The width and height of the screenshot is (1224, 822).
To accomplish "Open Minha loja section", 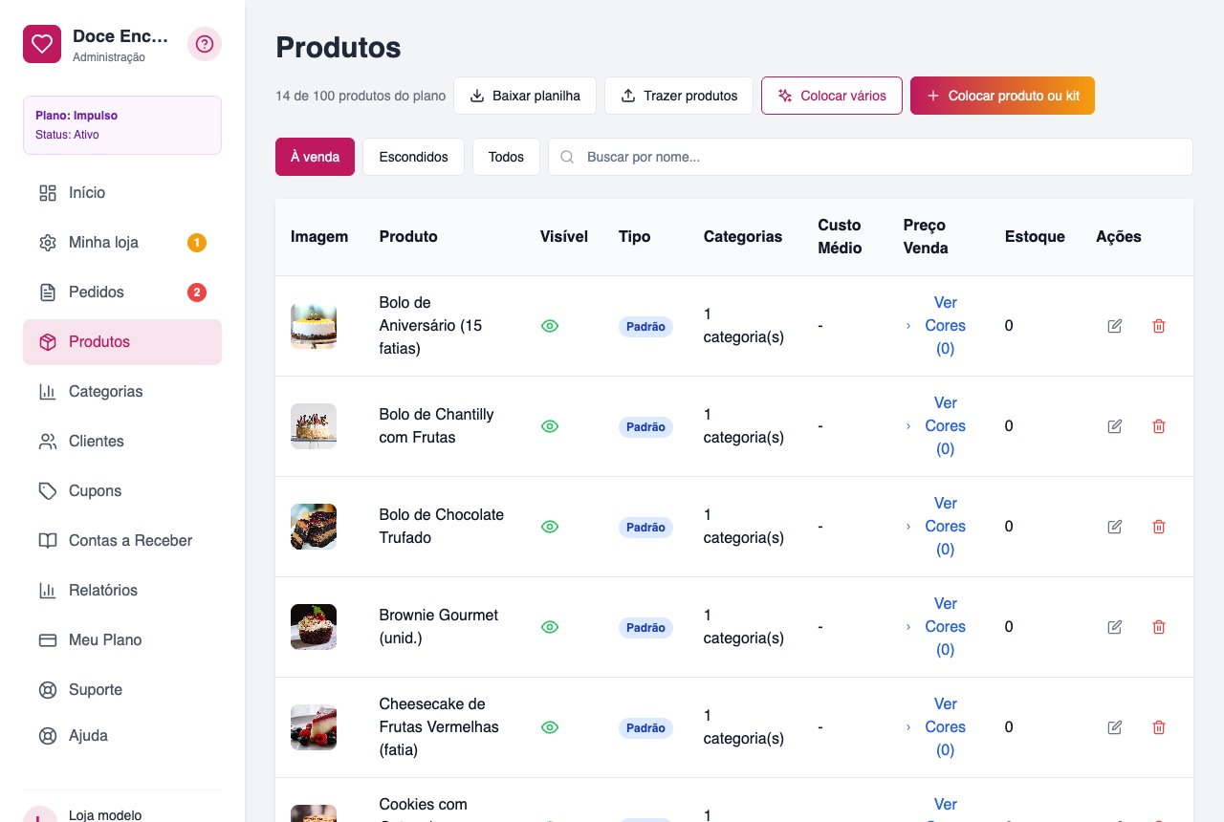I will point(122,243).
